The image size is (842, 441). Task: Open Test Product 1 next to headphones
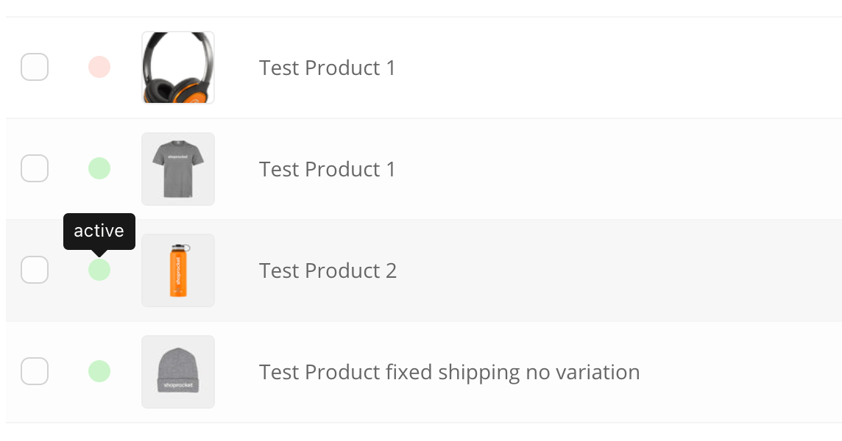tap(327, 68)
